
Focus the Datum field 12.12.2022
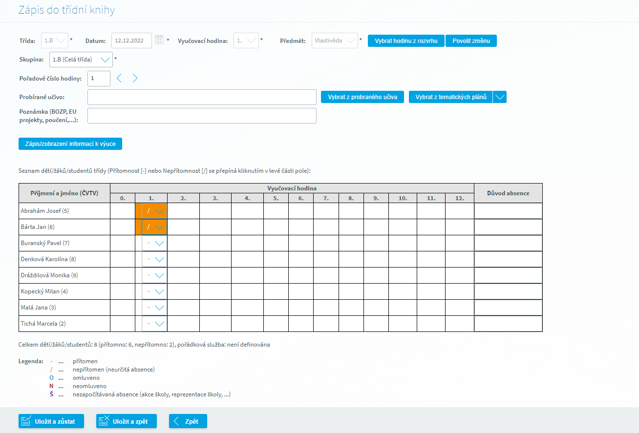click(x=132, y=41)
